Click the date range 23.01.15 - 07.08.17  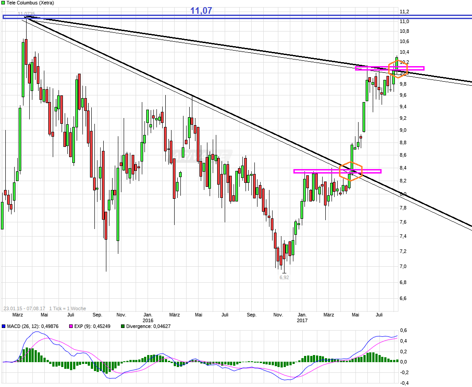[x=24, y=308]
